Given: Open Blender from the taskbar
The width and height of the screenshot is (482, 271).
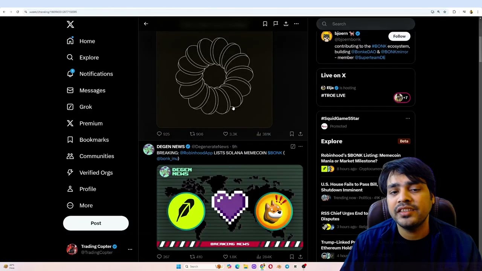Looking at the screenshot, I should (279, 266).
